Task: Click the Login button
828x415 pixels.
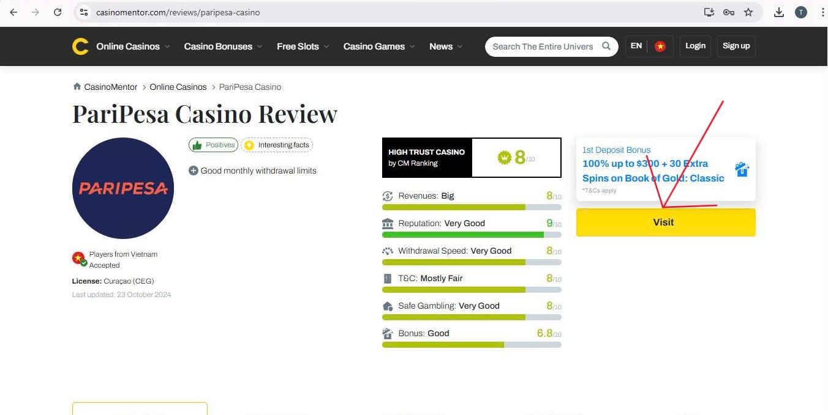Action: (695, 46)
